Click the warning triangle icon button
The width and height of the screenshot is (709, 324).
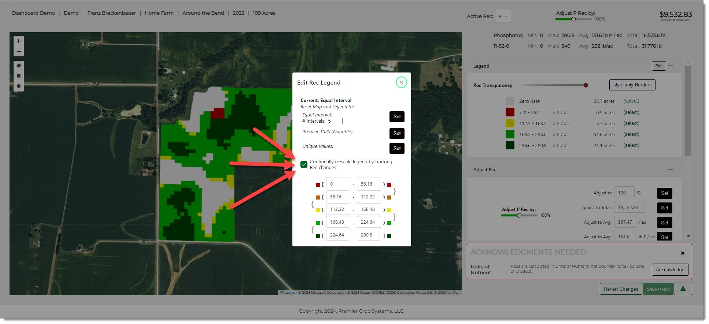click(x=683, y=289)
